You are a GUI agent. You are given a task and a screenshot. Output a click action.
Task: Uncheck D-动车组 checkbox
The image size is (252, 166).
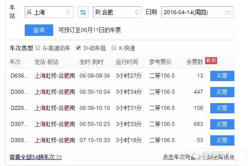78,48
